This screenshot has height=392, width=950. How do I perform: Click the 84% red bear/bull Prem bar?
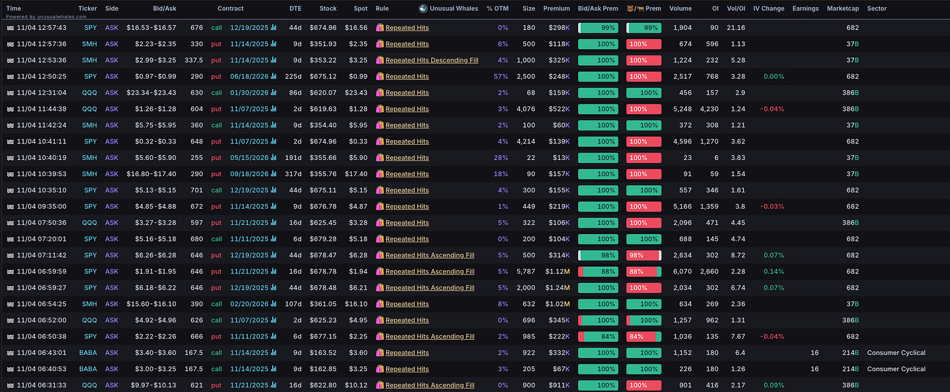pyautogui.click(x=644, y=337)
